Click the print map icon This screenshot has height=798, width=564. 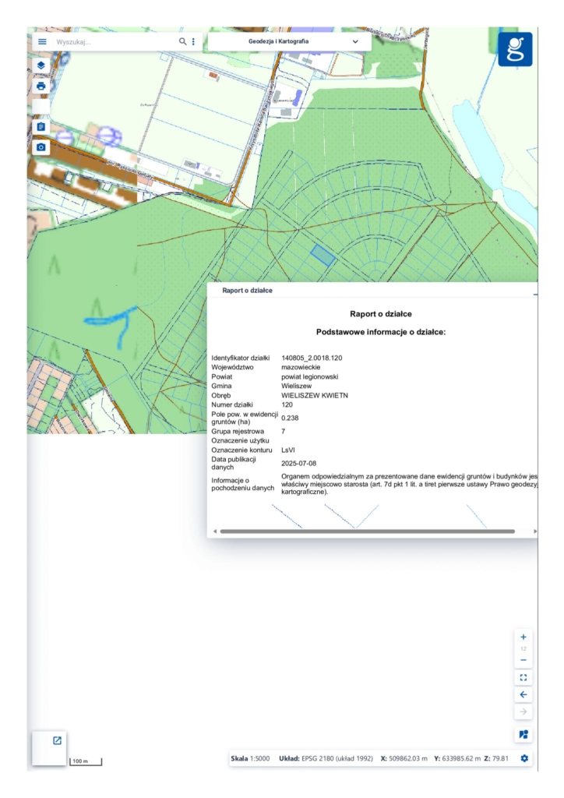41,86
